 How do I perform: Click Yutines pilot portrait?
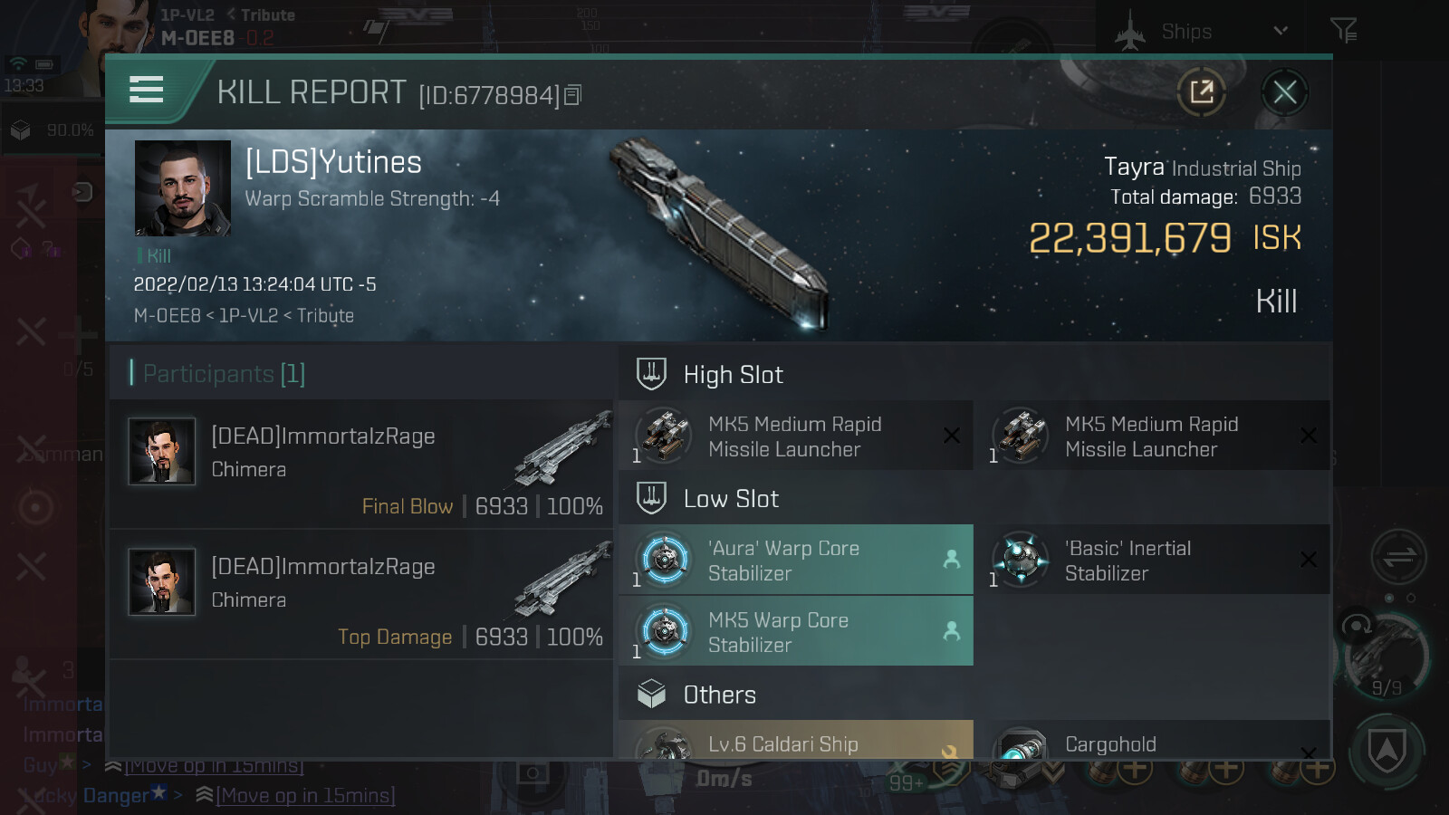(183, 188)
